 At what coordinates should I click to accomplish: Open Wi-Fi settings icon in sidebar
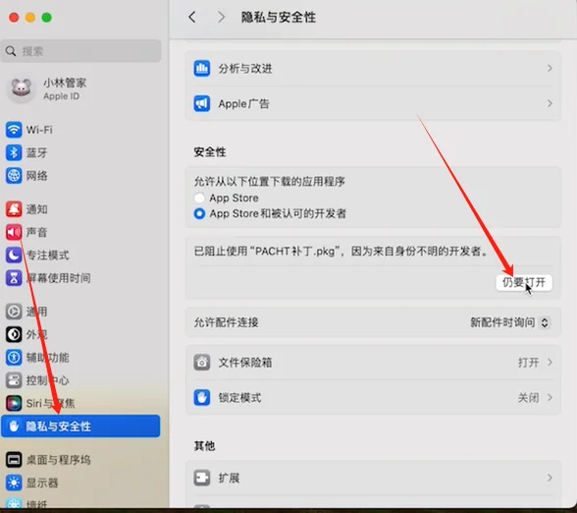click(14, 130)
